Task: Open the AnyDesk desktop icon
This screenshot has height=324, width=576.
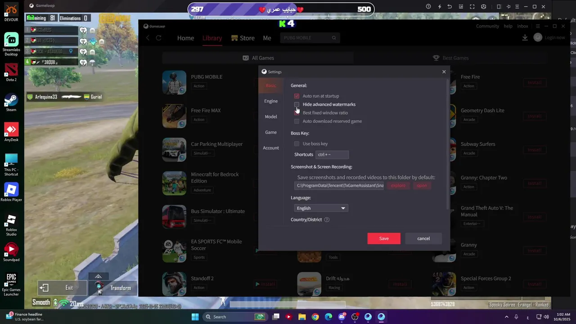Action: (11, 132)
